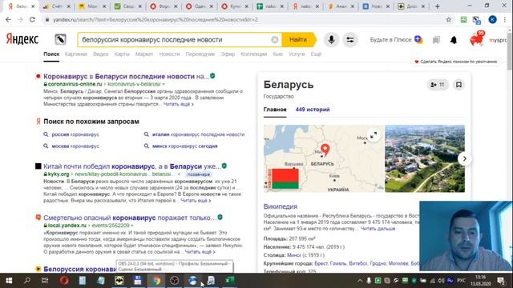This screenshot has width=513, height=288.
Task: Open OBS Studio from the taskbar
Action: coord(175,281)
